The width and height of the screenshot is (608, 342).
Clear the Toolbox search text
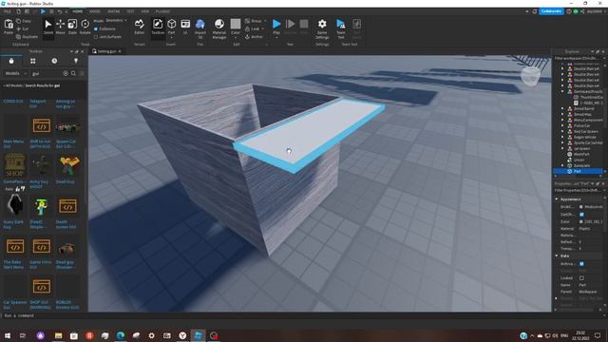click(66, 73)
